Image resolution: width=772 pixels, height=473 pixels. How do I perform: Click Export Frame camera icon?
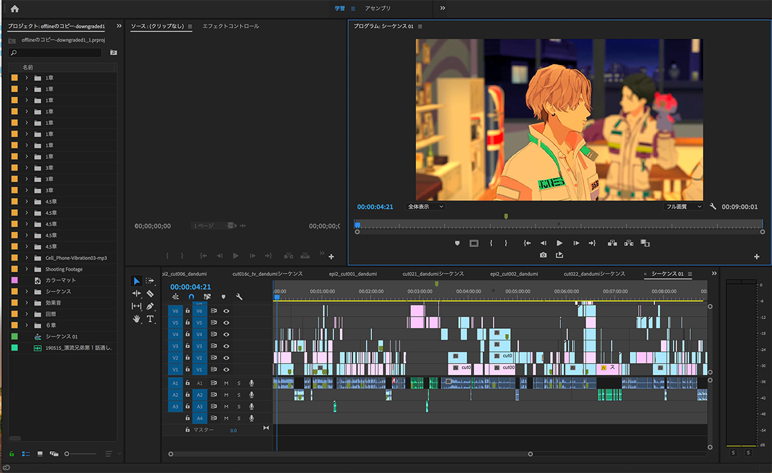click(x=544, y=255)
